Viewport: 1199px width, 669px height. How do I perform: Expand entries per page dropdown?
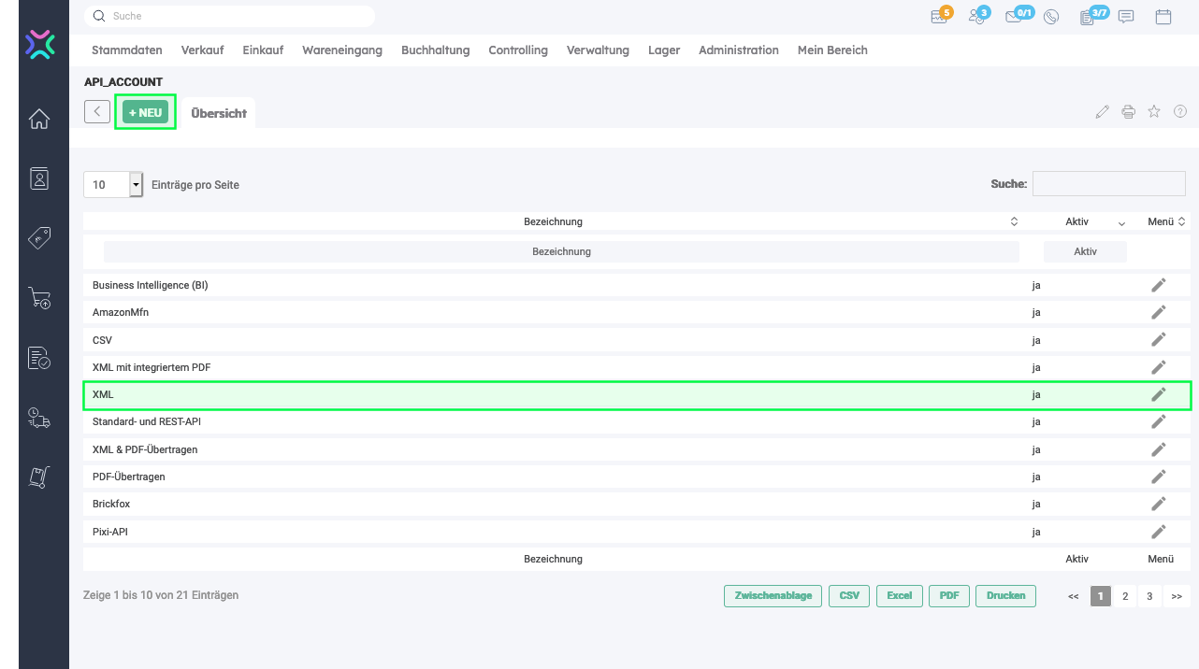(136, 185)
